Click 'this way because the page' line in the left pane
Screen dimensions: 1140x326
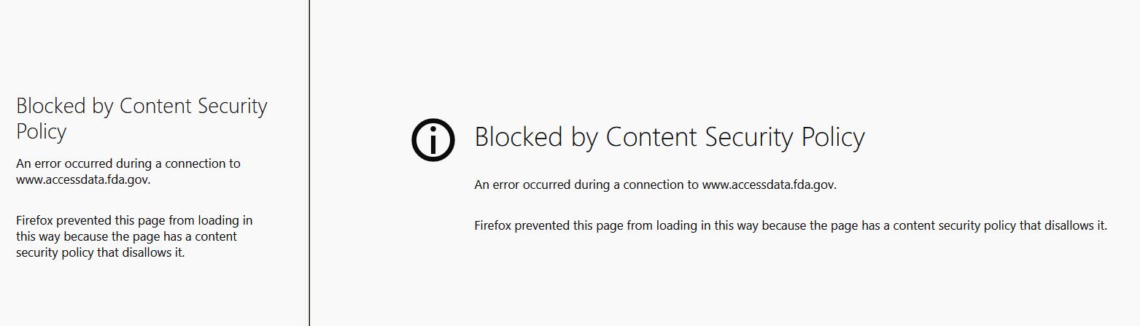tap(87, 237)
